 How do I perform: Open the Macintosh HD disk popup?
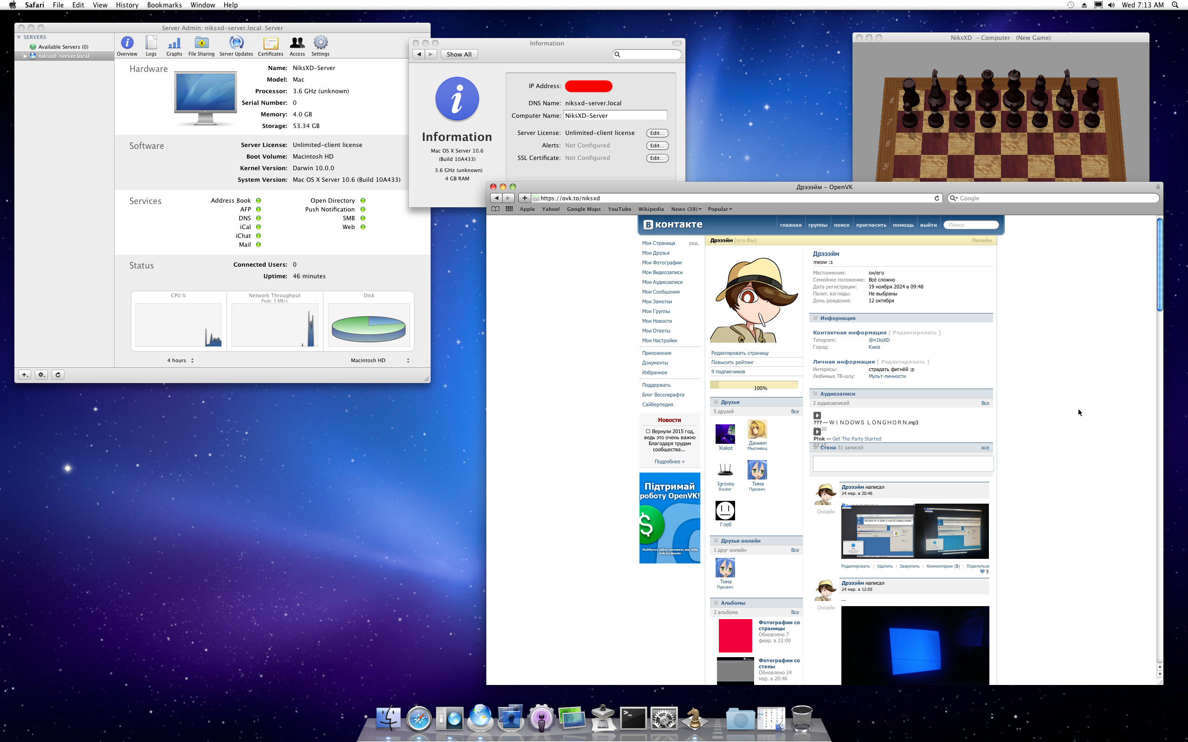380,360
